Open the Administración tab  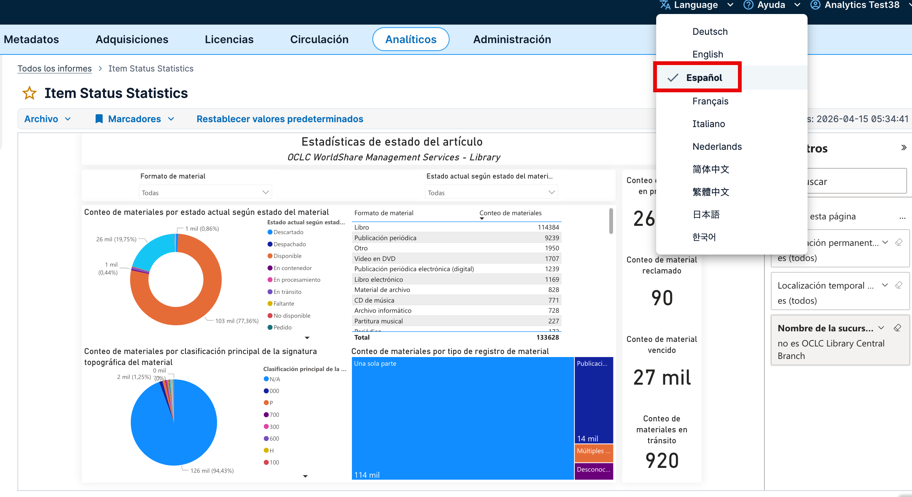pyautogui.click(x=512, y=39)
